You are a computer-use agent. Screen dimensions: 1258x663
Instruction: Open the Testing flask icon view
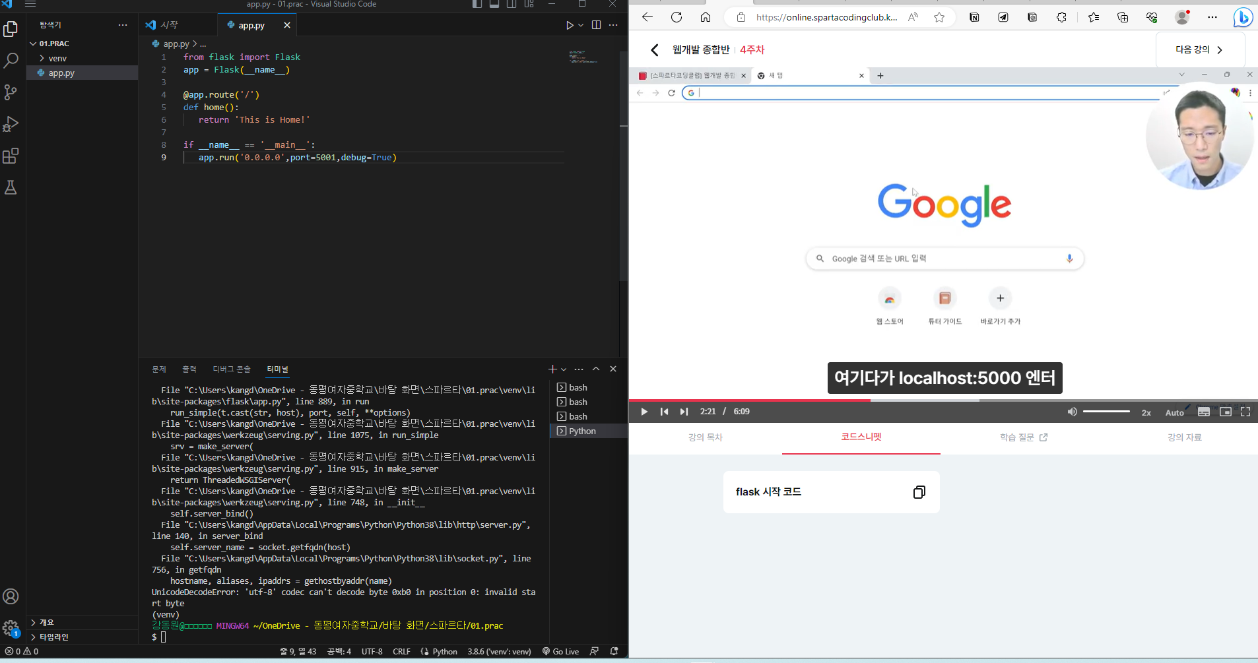(x=11, y=188)
